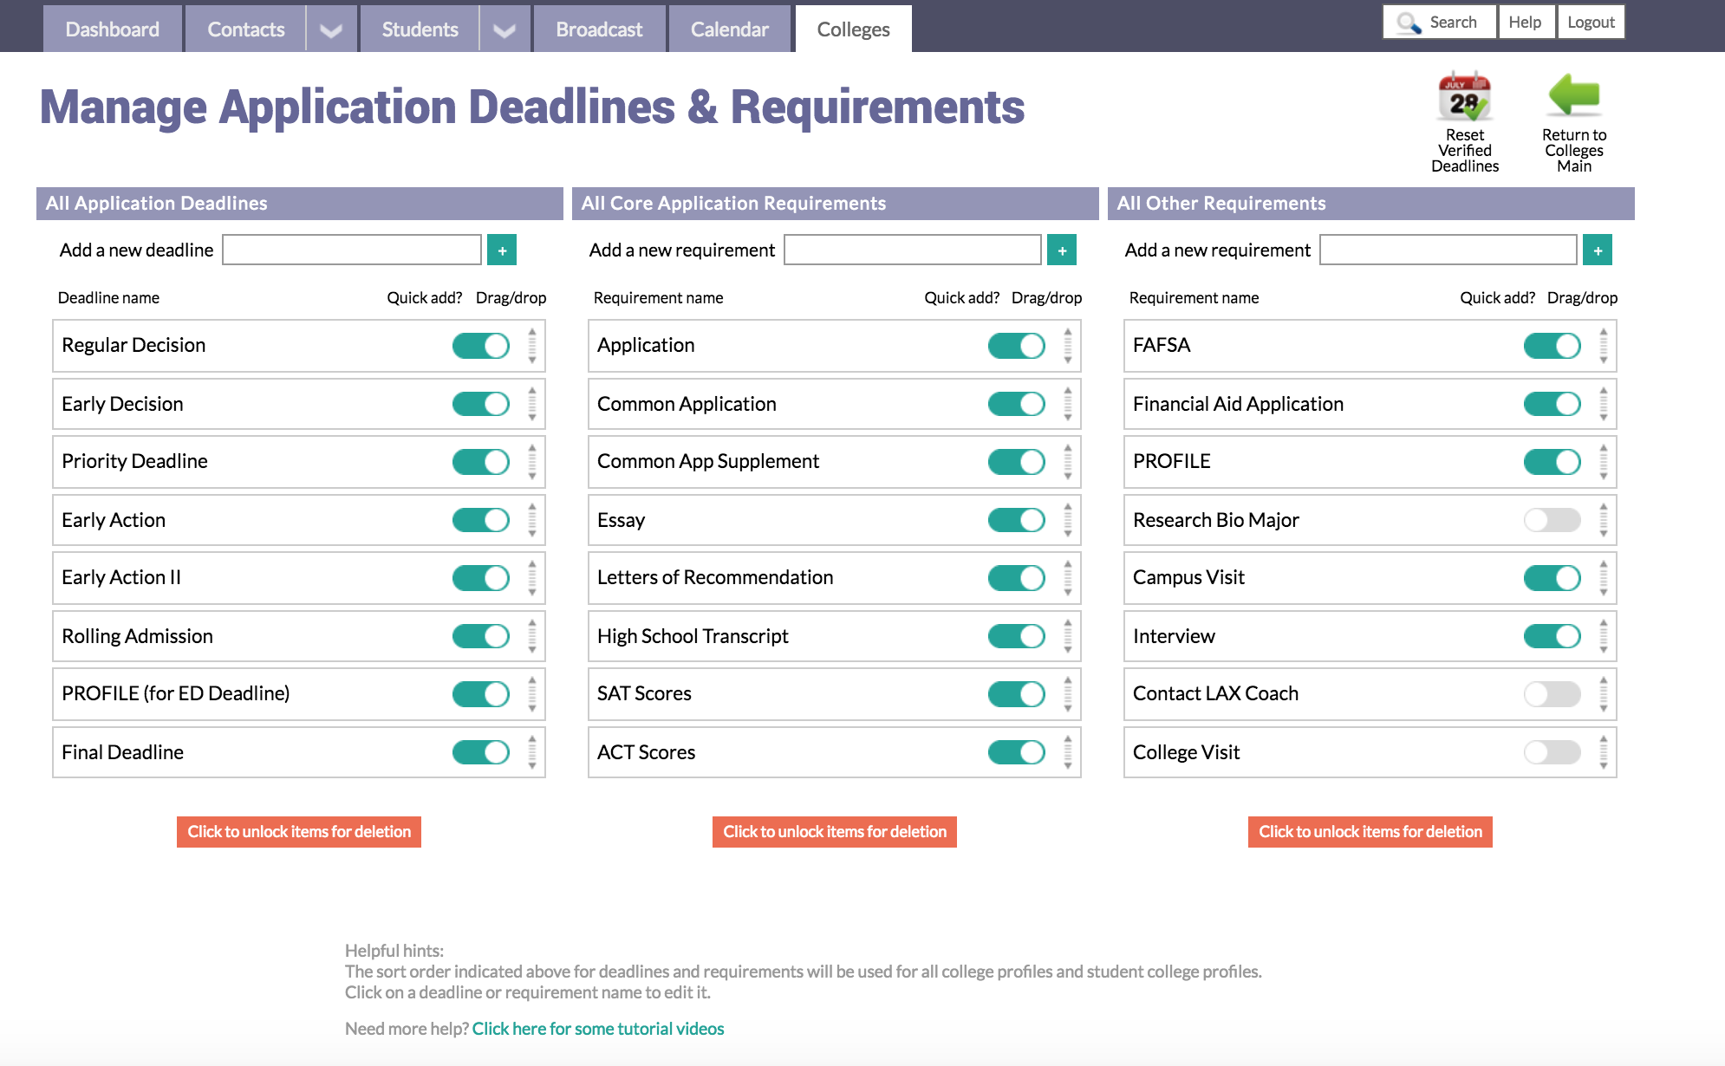The height and width of the screenshot is (1066, 1725).
Task: Toggle quick add for High School Transcript
Action: 1017,636
